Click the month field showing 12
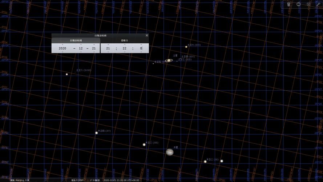This screenshot has width=323, height=182. pyautogui.click(x=81, y=48)
